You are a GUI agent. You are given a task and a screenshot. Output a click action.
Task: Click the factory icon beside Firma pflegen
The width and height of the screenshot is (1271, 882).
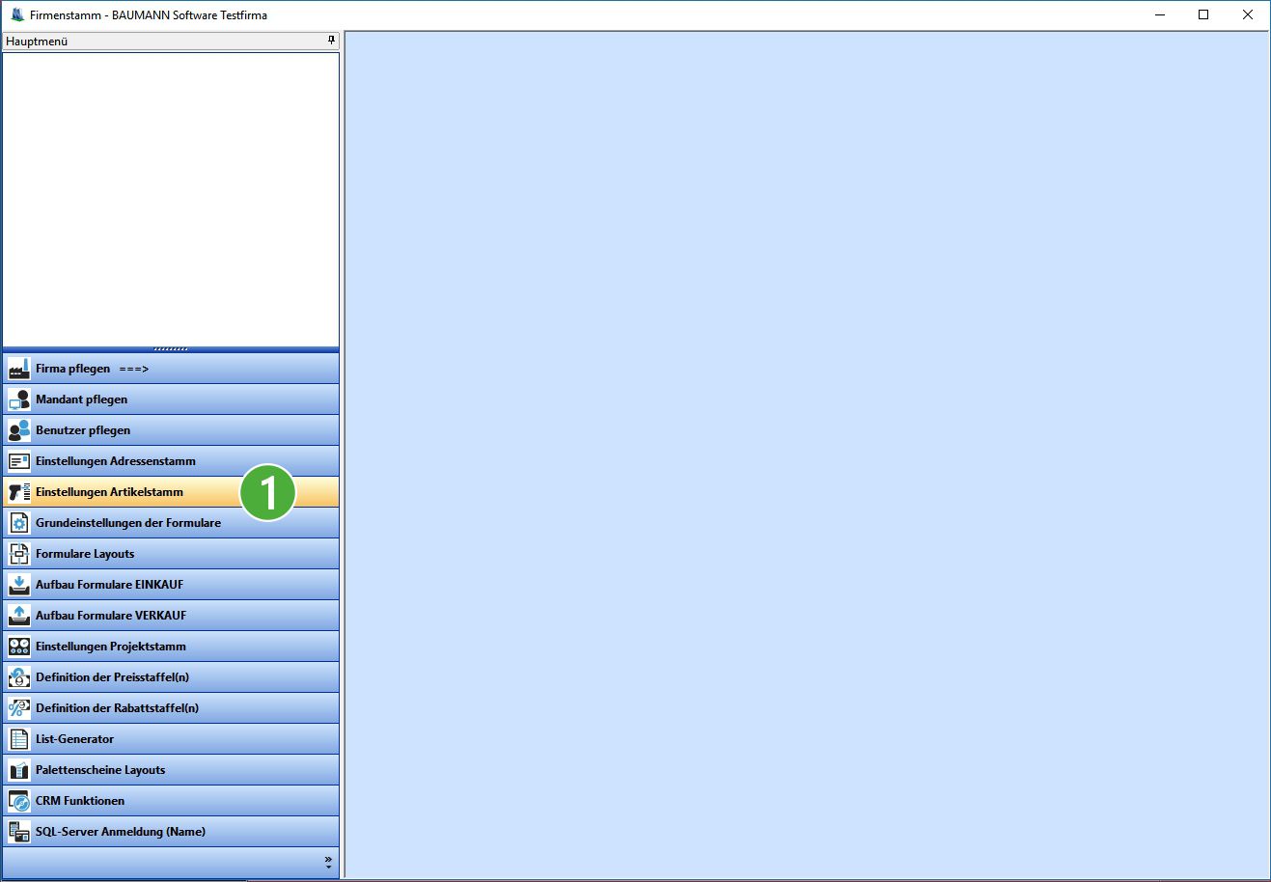19,369
